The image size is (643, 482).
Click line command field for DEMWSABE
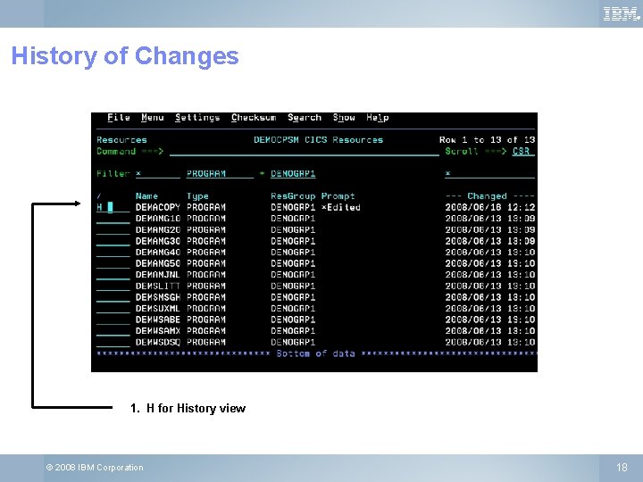pyautogui.click(x=113, y=320)
